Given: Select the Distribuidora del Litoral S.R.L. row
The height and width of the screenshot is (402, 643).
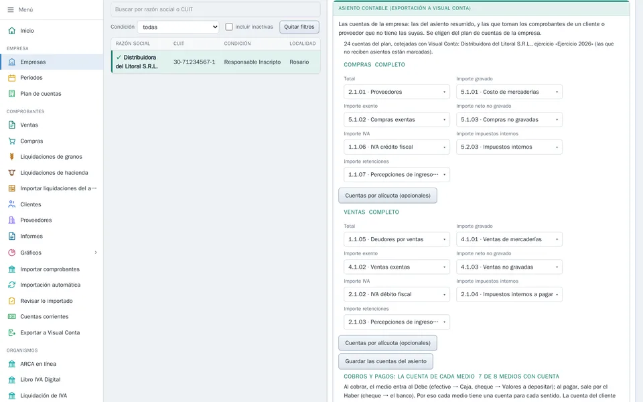Looking at the screenshot, I should 216,62.
